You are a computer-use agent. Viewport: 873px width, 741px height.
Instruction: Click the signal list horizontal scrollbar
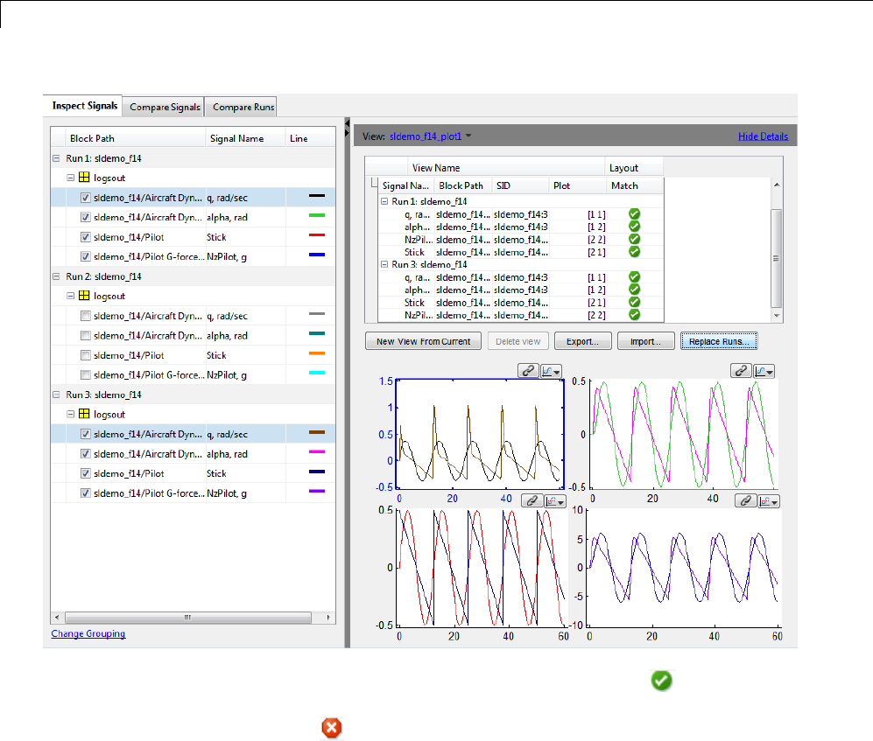point(187,617)
